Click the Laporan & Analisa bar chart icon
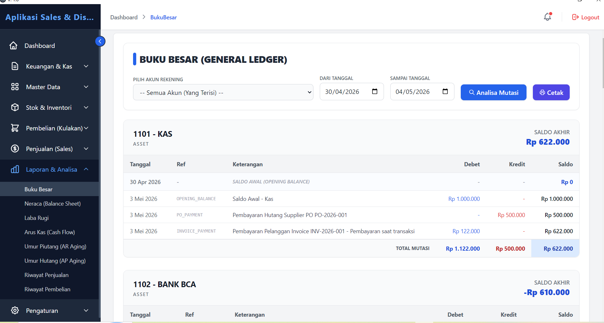 click(15, 169)
